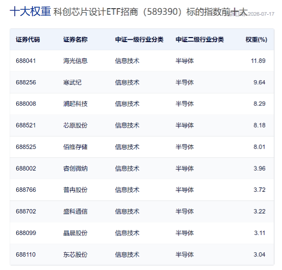Click 半导体 in the 东芯股份 row
282x270 pixels.
[x=185, y=254]
